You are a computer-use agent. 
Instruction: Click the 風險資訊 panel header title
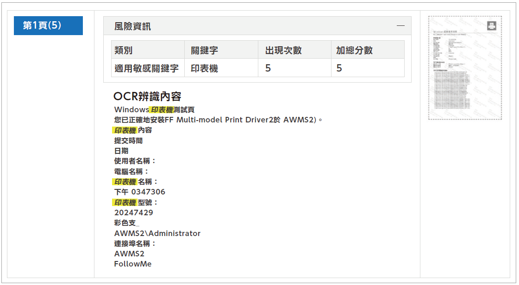coord(132,26)
